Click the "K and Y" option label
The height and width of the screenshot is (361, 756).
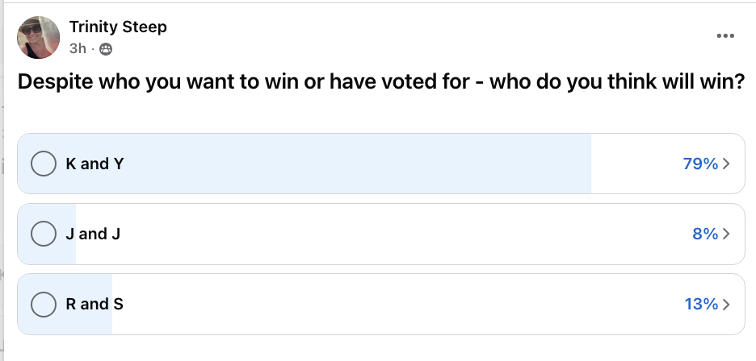click(x=94, y=164)
